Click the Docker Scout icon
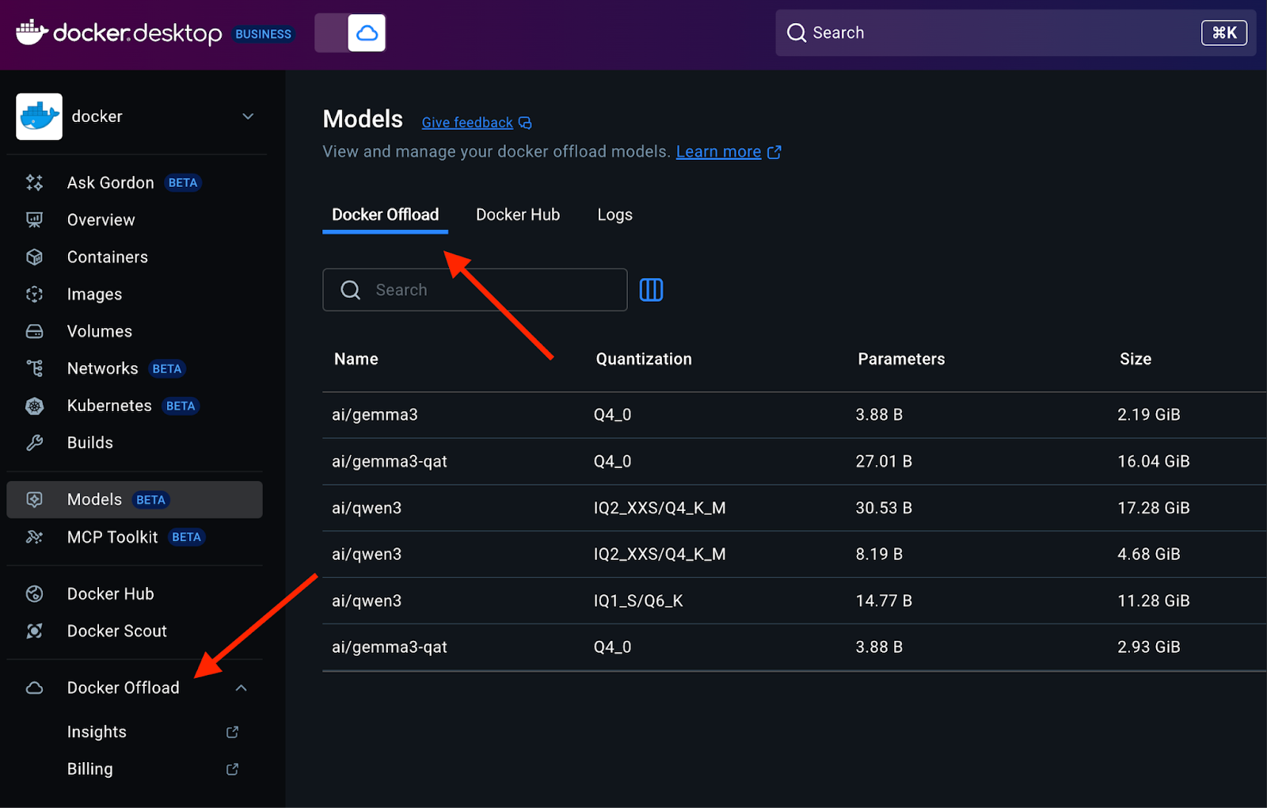This screenshot has height=808, width=1267. (34, 631)
